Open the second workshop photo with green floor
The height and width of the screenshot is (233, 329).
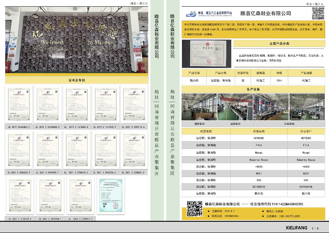[235, 107]
